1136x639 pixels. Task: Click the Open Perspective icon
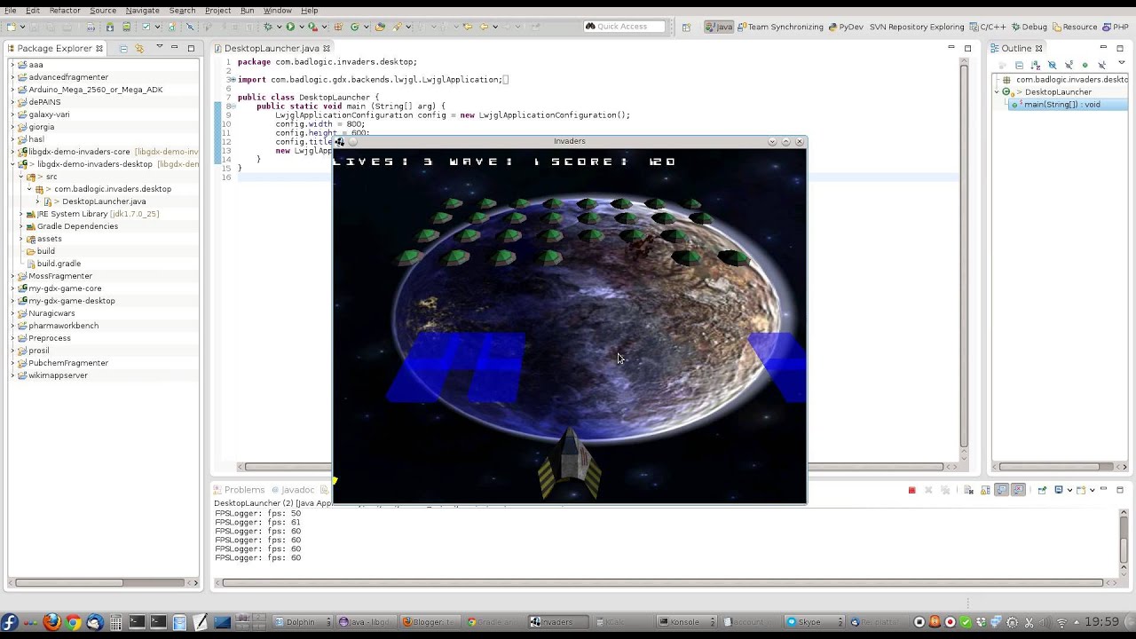(x=686, y=27)
